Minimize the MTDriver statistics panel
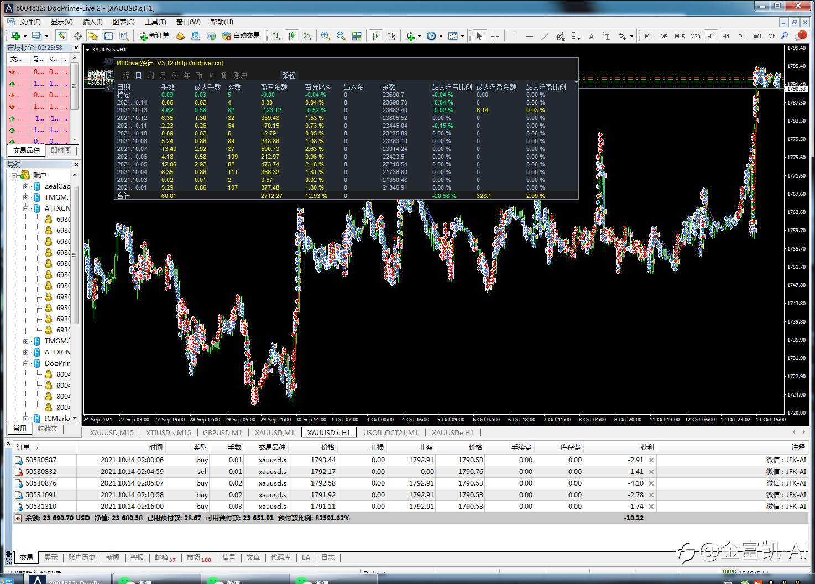Viewport: 815px width, 584px height. tap(109, 62)
